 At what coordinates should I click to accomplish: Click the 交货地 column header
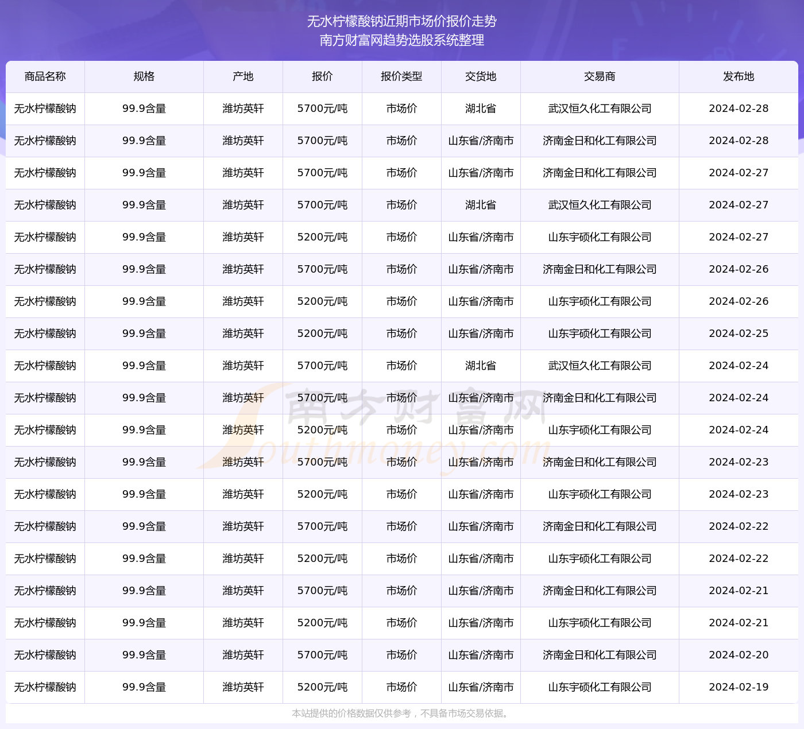click(481, 76)
